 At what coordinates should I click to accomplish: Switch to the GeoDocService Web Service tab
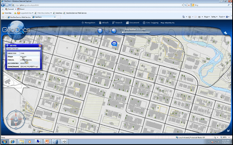coord(19,17)
